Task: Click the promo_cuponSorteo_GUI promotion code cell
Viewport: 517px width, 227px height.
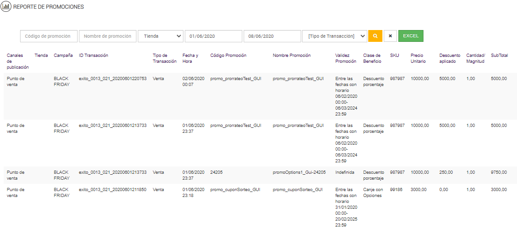Action: point(235,190)
